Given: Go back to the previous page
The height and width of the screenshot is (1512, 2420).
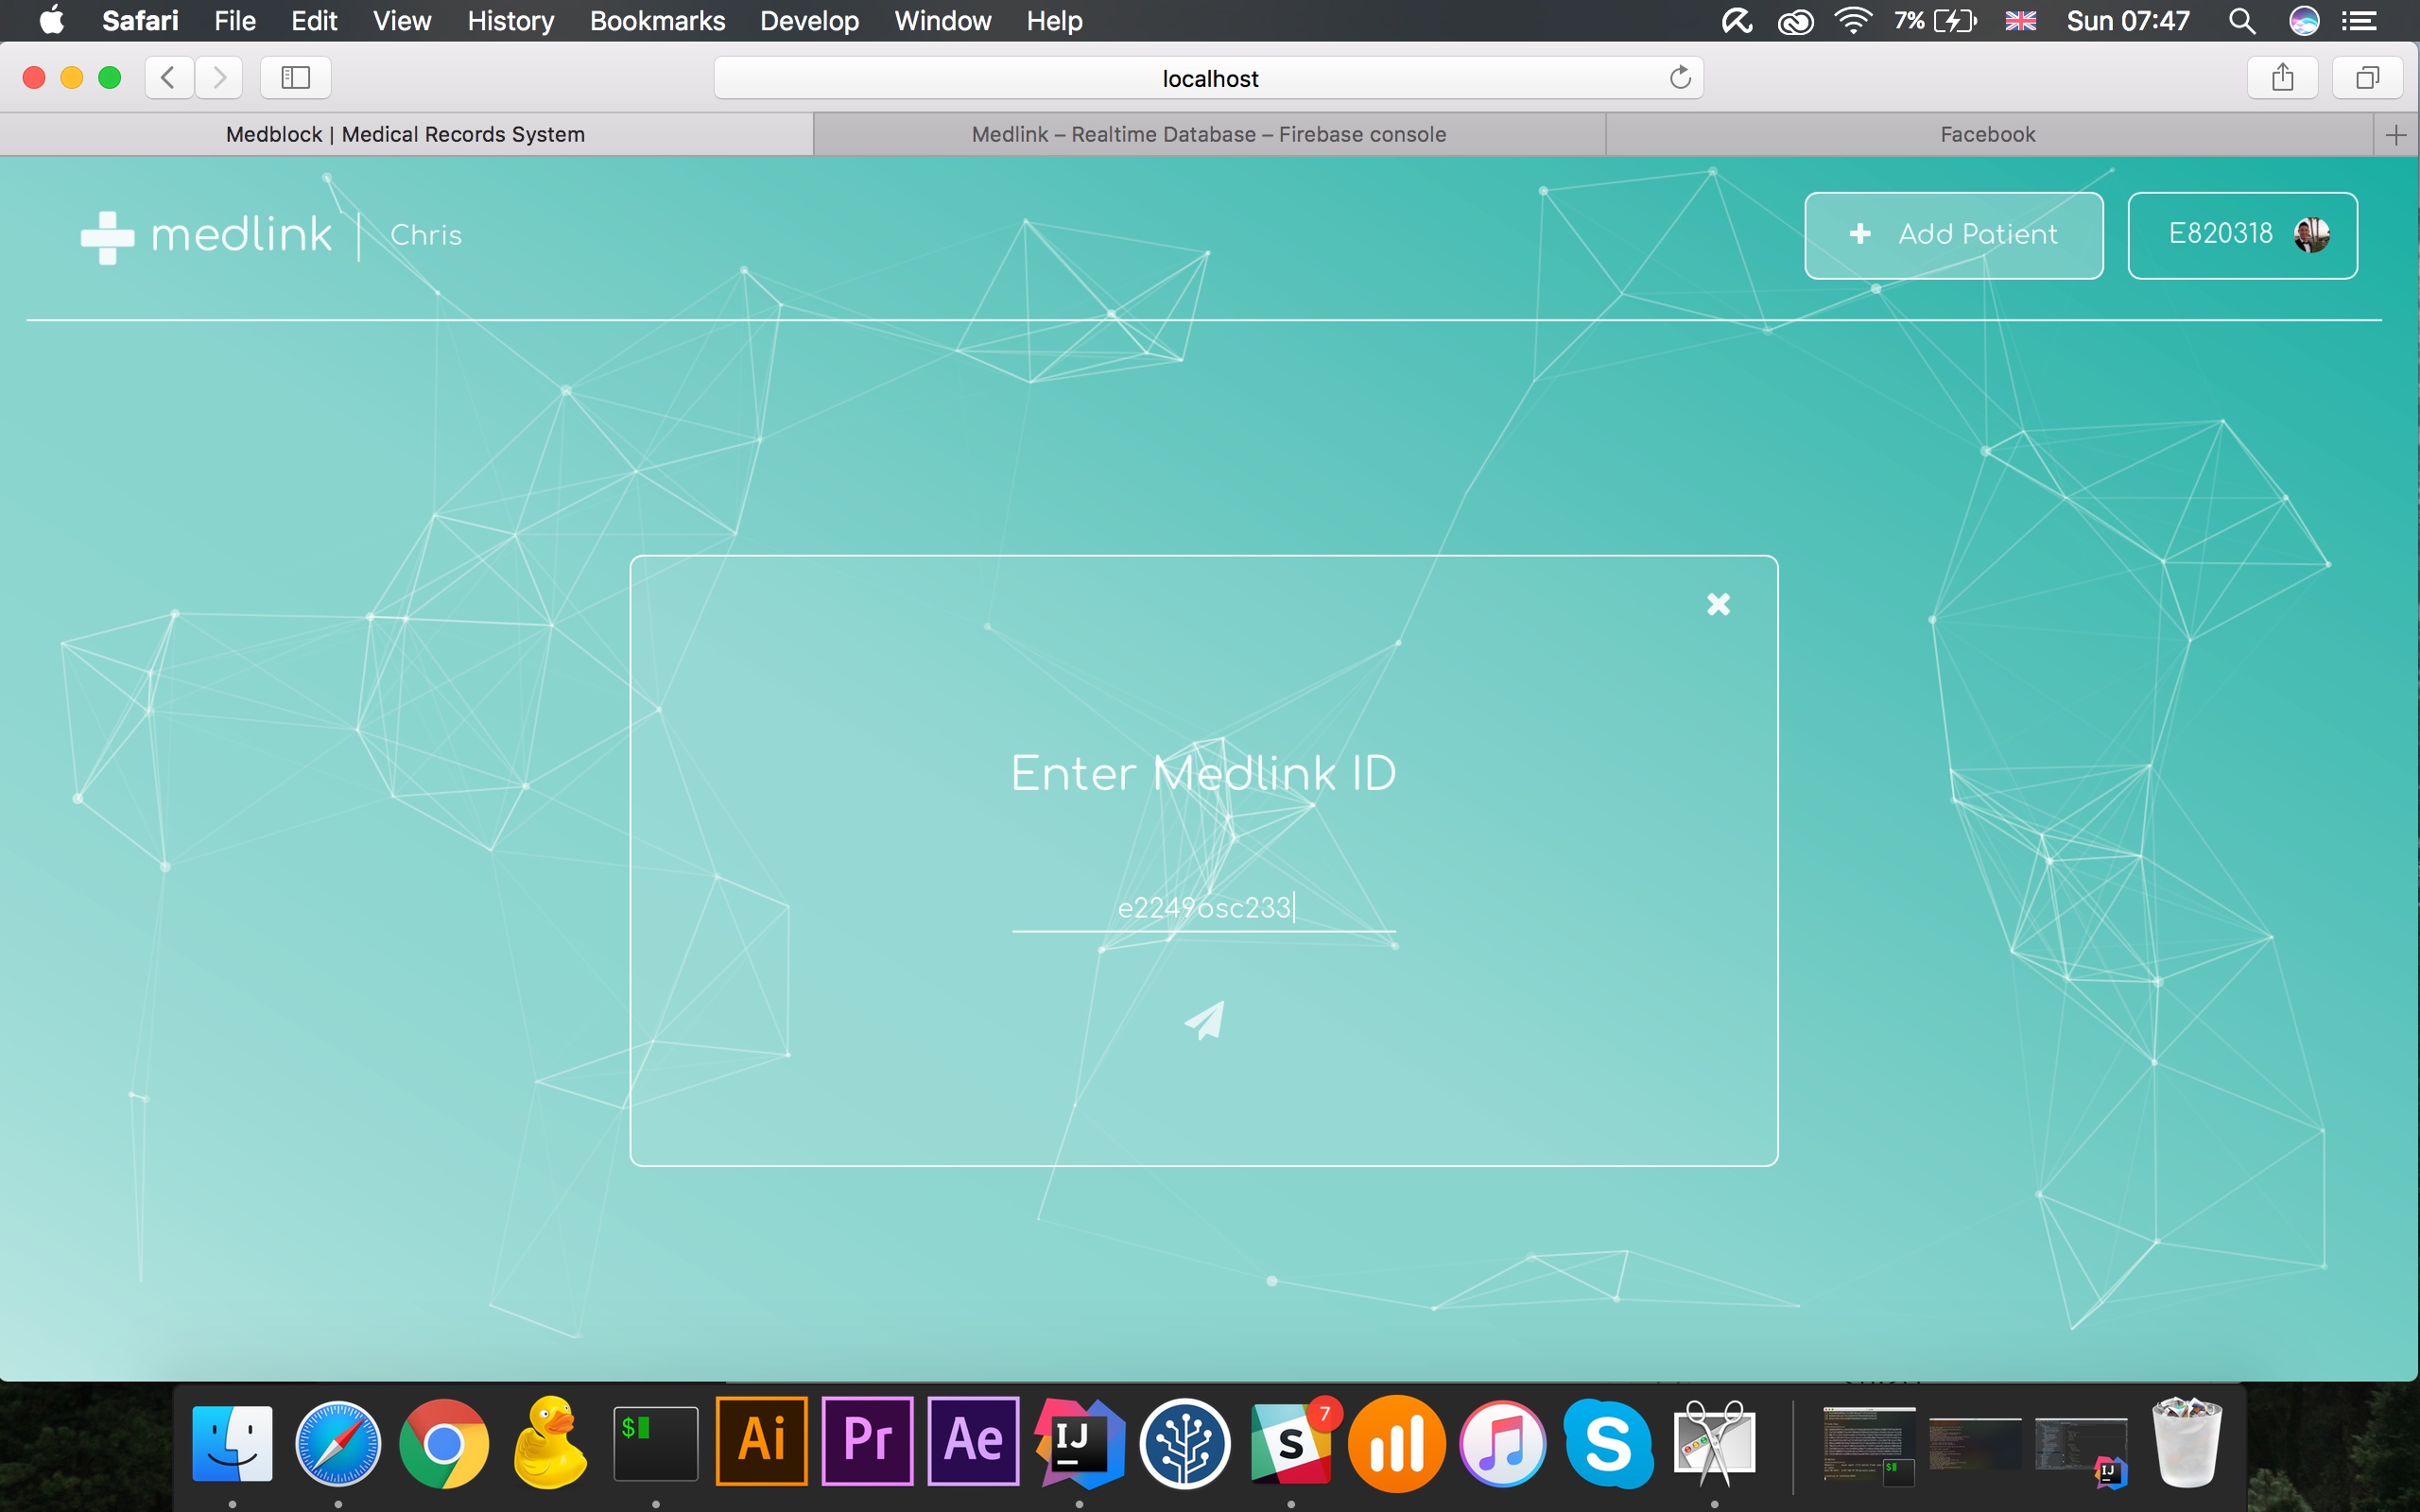Looking at the screenshot, I should 169,78.
